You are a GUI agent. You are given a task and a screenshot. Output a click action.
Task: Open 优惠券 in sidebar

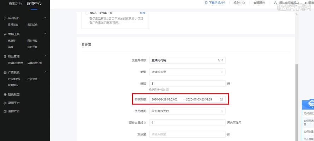point(12,41)
